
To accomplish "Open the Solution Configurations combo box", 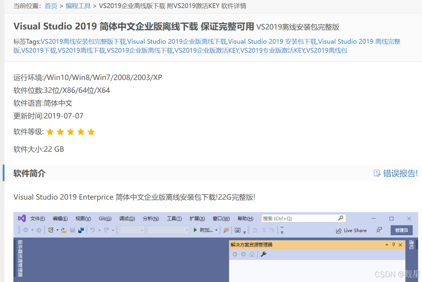I will (x=132, y=230).
